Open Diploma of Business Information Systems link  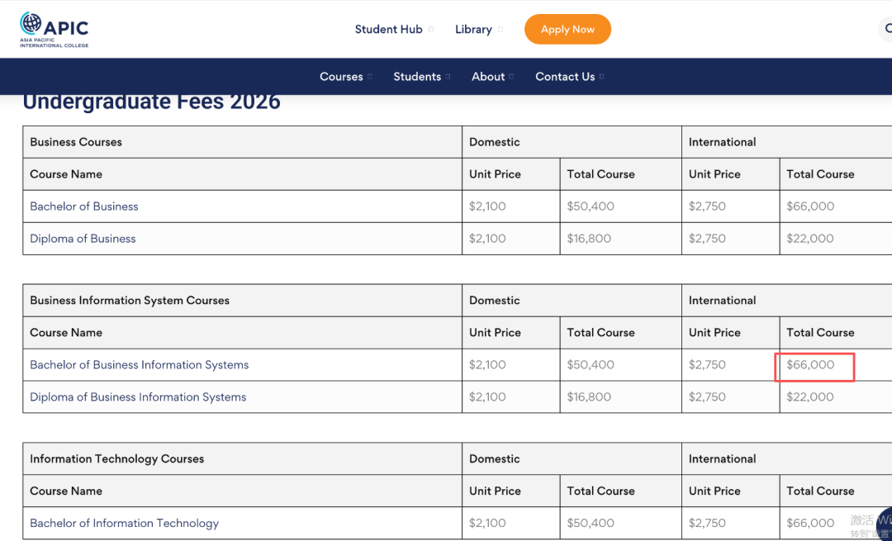(x=138, y=397)
